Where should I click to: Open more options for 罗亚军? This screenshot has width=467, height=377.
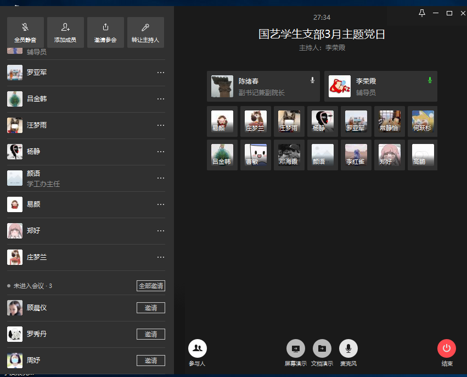coord(161,73)
